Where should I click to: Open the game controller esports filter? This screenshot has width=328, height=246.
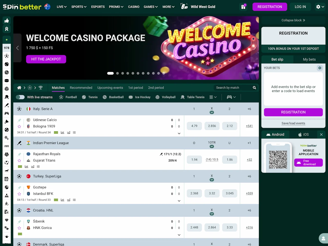231,97
